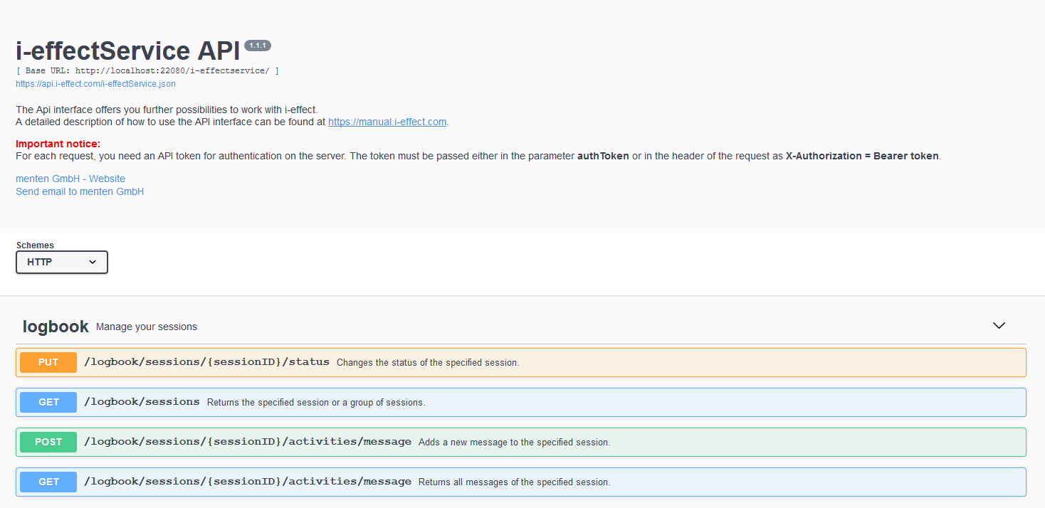
Task: Click 'Changes the status of the specified session' text
Action: click(427, 363)
